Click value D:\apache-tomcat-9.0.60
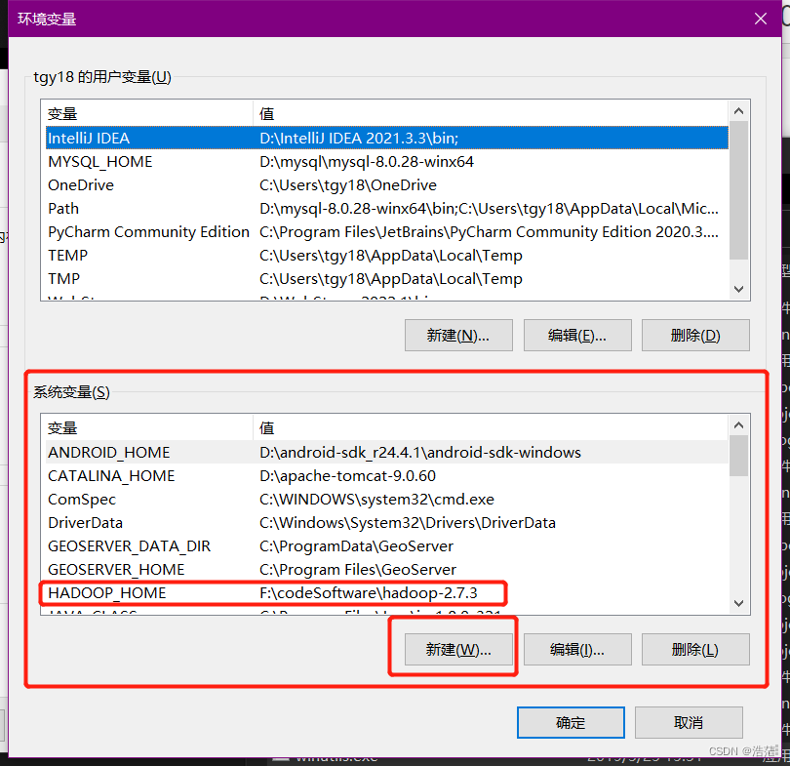The image size is (790, 766). [x=347, y=476]
